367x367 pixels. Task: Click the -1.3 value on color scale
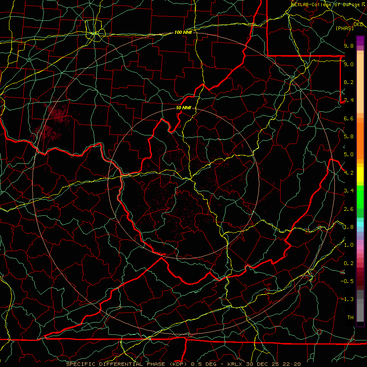(347, 299)
